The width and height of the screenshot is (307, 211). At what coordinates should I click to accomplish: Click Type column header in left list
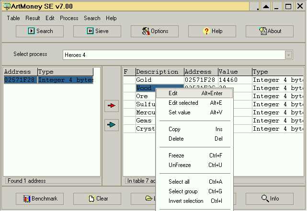point(66,72)
